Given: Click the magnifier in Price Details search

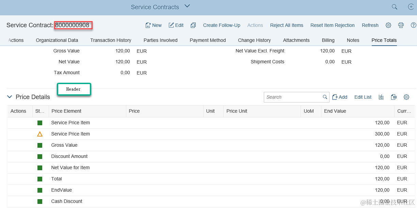Looking at the screenshot, I should pyautogui.click(x=325, y=97).
